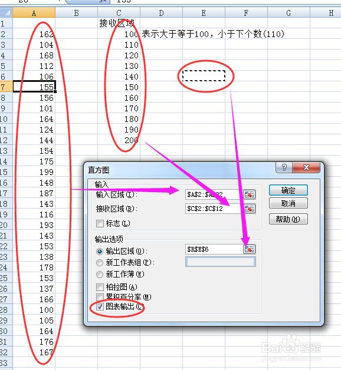Click the 帮助(H) button
Screen dimensions: 341x370
point(288,219)
